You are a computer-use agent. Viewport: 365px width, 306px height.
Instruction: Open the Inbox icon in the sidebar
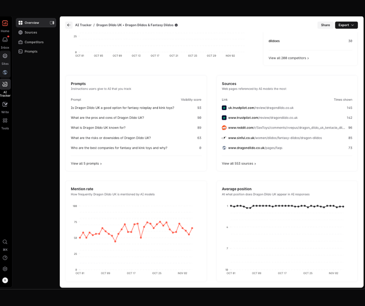coord(5,40)
